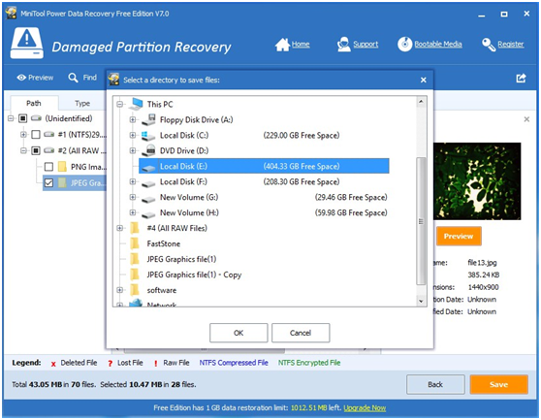
Task: Click the orange Preview button
Action: click(x=459, y=236)
